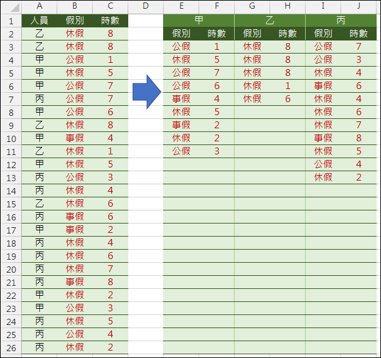This screenshot has height=358, width=381.
Task: Select row 16 header
Action: (11, 217)
